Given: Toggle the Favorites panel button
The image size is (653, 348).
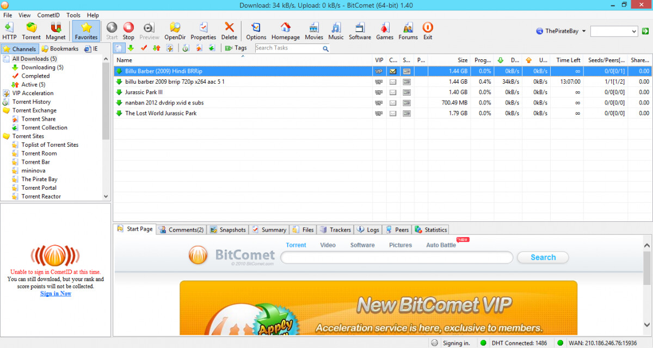Looking at the screenshot, I should (x=86, y=30).
